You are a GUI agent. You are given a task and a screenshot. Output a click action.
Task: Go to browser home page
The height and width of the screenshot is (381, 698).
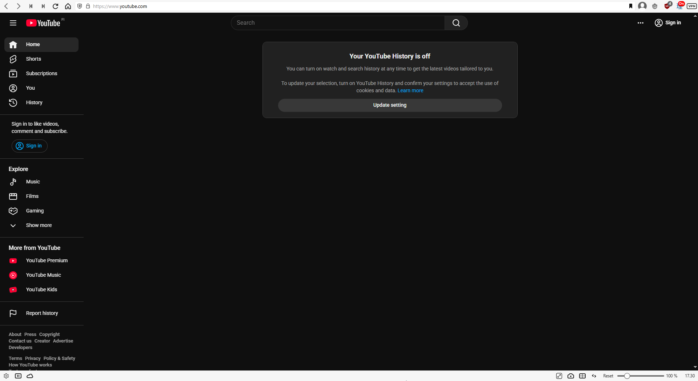pos(68,6)
